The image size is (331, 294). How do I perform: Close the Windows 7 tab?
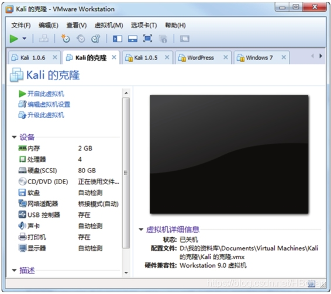click(x=284, y=57)
